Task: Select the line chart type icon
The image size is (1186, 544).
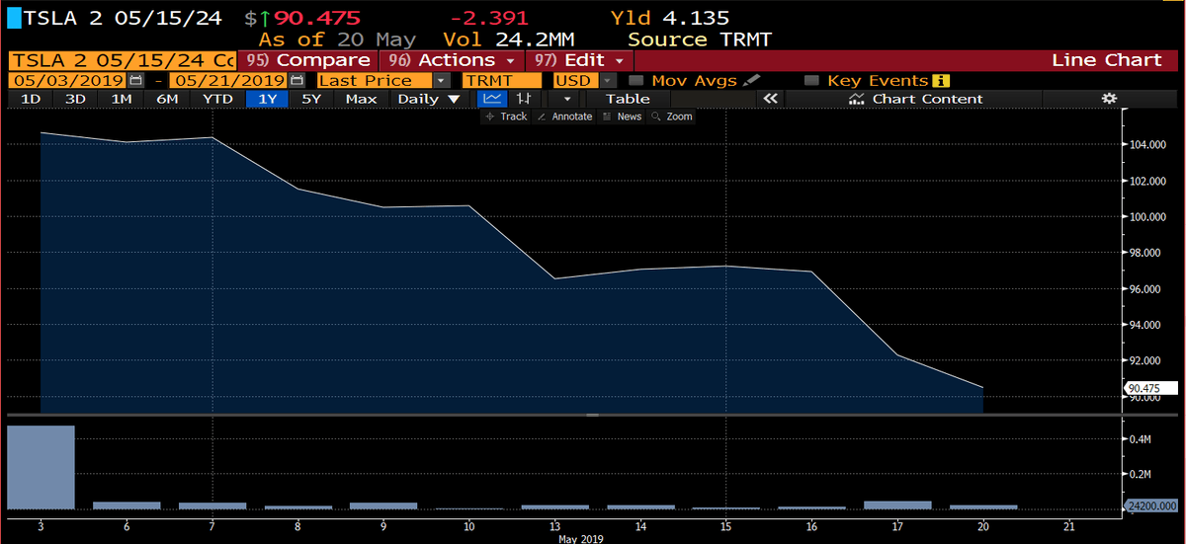Action: tap(491, 99)
